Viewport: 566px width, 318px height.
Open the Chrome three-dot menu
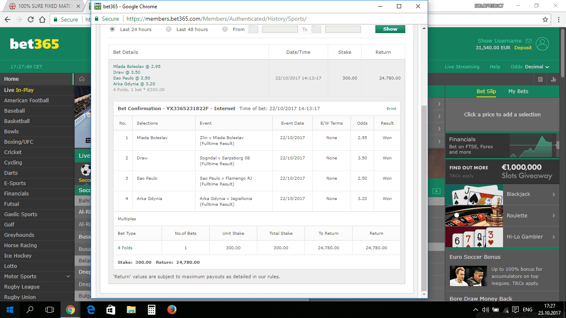559,19
